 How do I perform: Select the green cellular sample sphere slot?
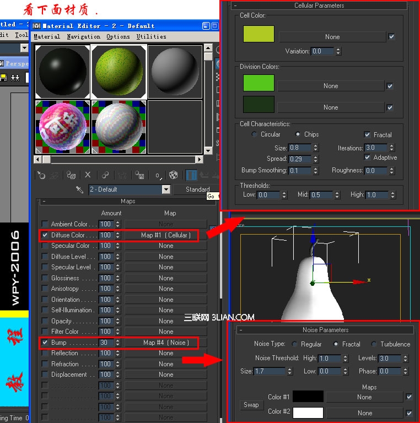tap(119, 72)
